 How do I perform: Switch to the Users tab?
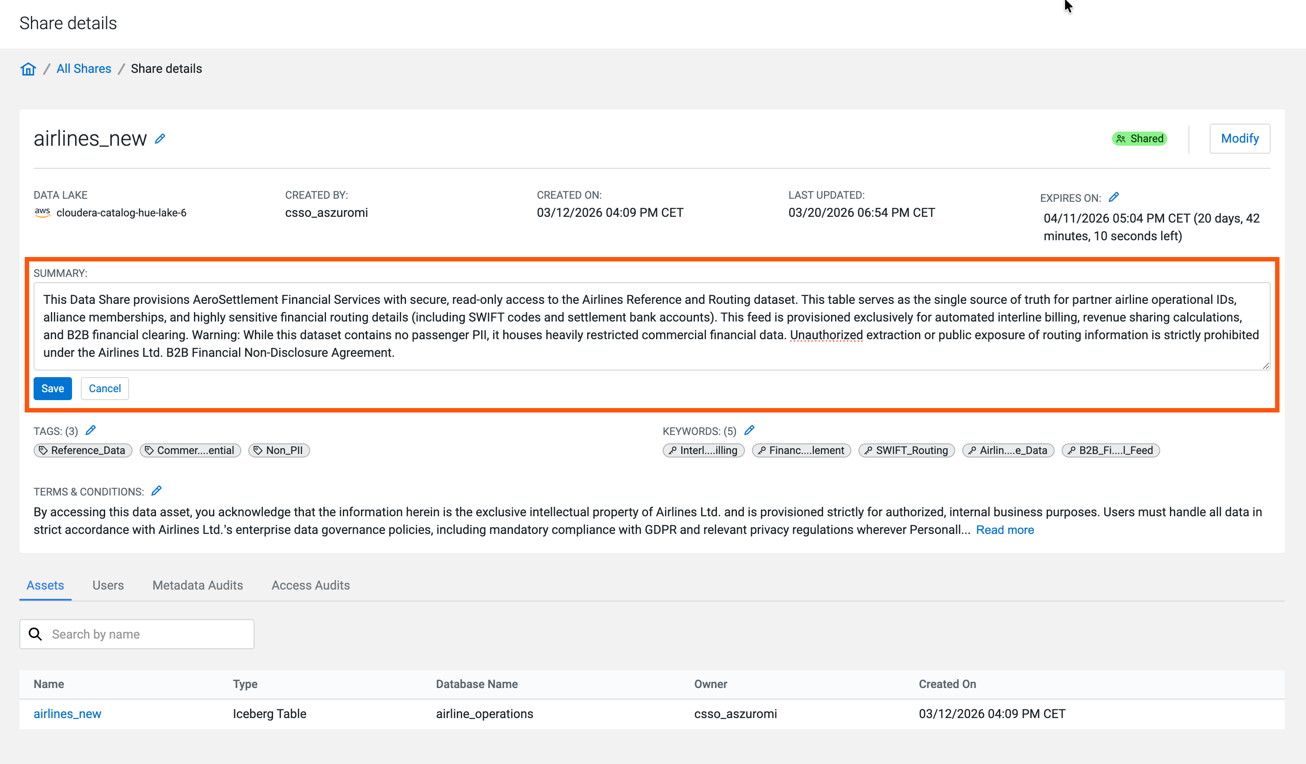[x=108, y=585]
